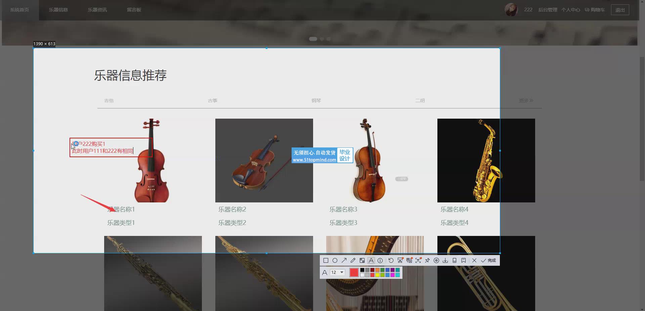Click the 退出 logout button
Image resolution: width=645 pixels, height=311 pixels.
point(620,10)
